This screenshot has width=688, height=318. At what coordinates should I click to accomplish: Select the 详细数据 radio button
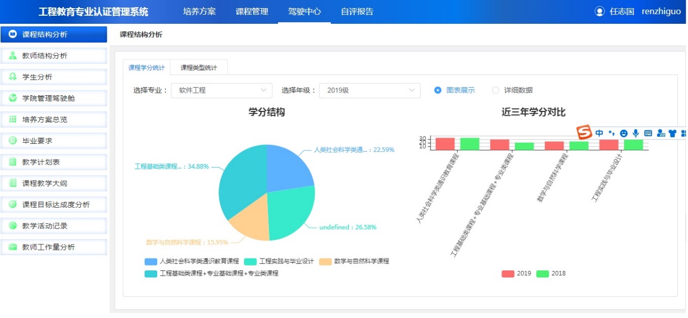pos(496,90)
